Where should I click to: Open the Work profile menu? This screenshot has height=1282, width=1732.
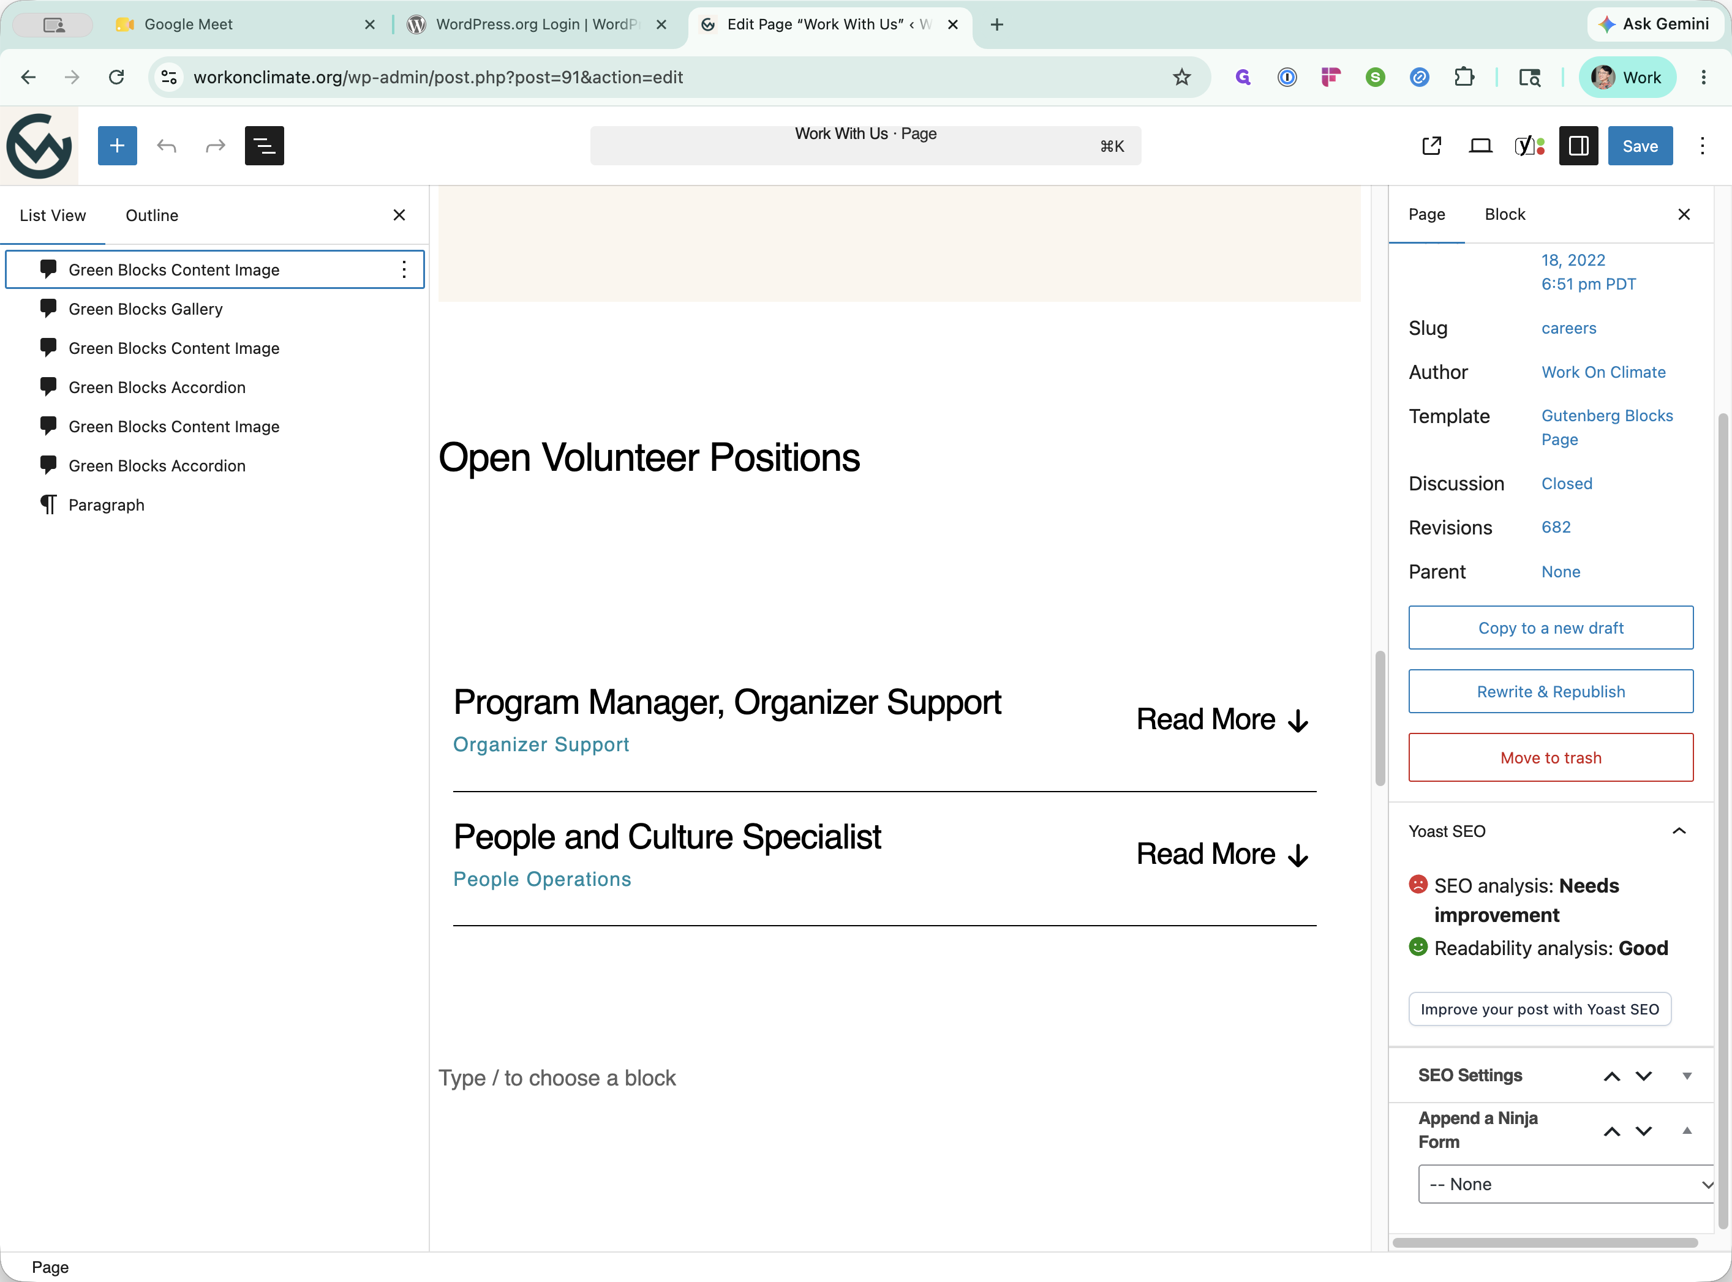coord(1627,77)
